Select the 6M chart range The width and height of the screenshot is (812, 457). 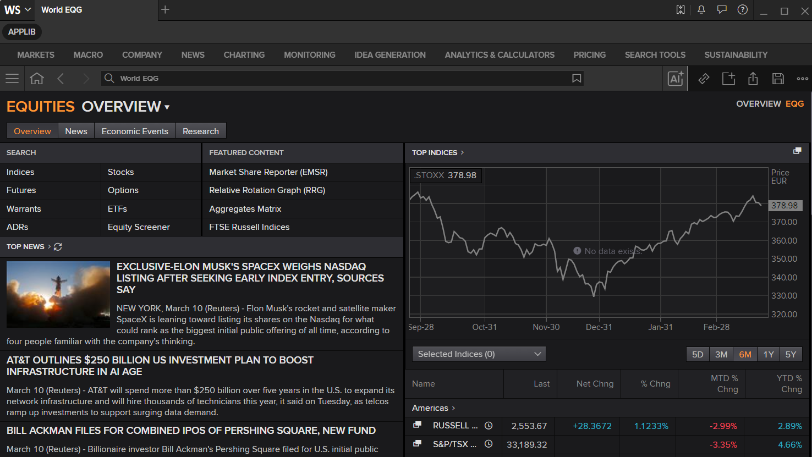(745, 354)
